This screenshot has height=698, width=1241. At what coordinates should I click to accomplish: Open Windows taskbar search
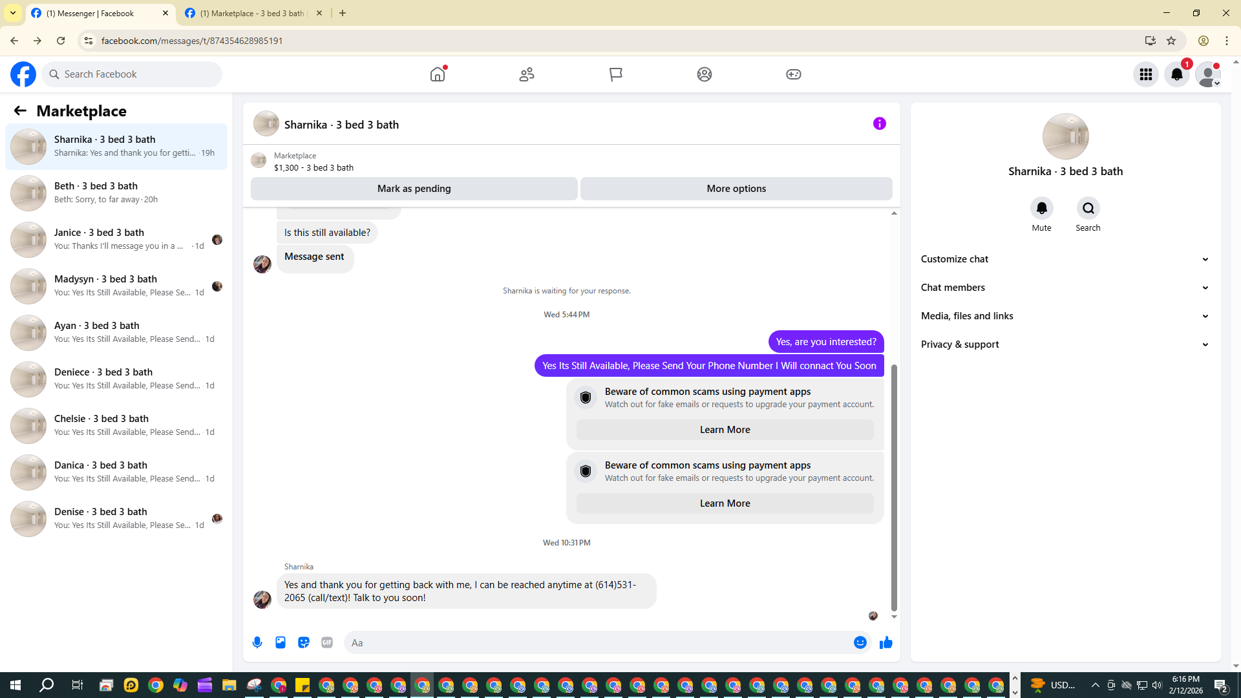(x=47, y=685)
